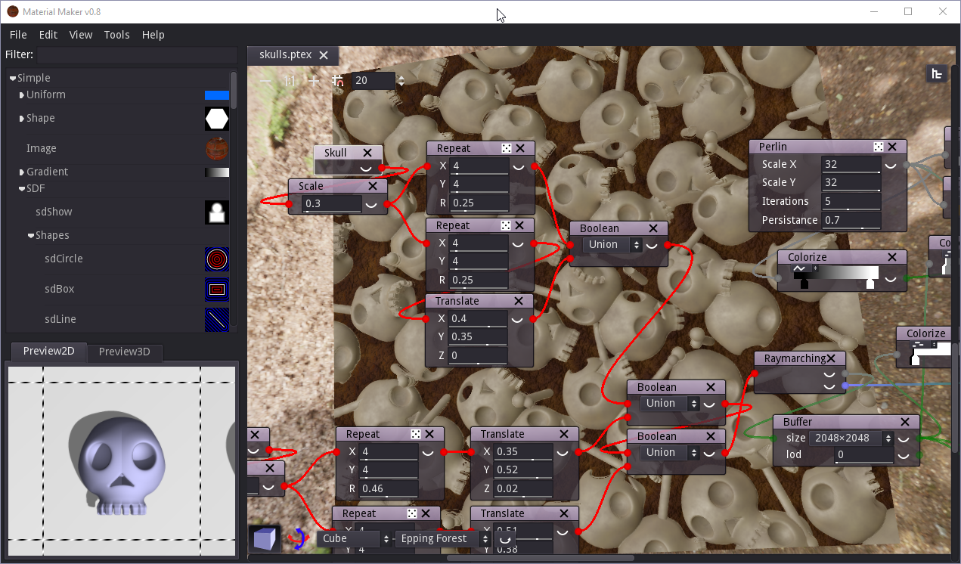Randomize seed on Perlin node dice icon

click(879, 147)
